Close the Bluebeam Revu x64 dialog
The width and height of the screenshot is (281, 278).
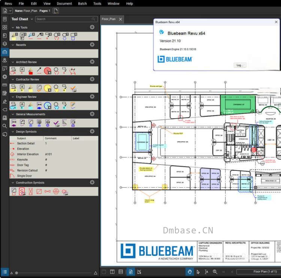[276, 22]
